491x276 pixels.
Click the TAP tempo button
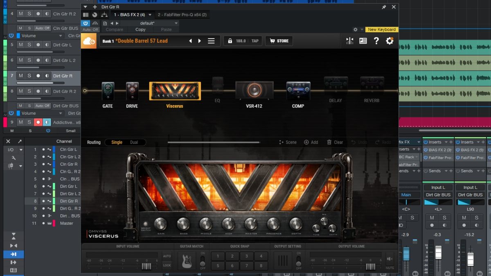pos(255,41)
